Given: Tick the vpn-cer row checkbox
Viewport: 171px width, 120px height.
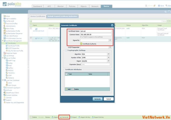Looking at the screenshot, I should tap(31, 38).
